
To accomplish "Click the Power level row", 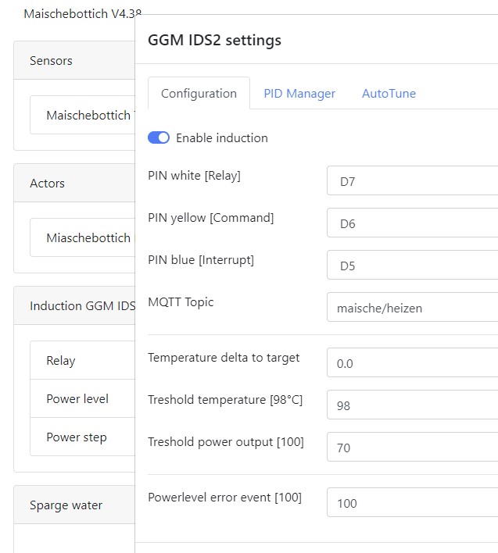I will coord(82,398).
